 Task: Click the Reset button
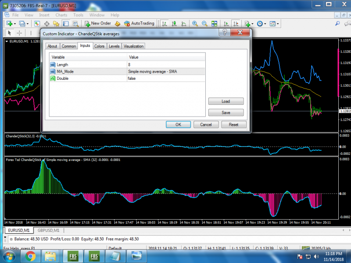tap(233, 124)
